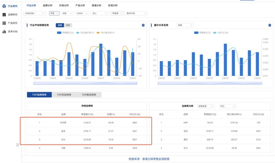Viewport: 275px width, 163px height.
Task: Expand the 扫地机器人 category dropdown
Action: tap(35, 13)
